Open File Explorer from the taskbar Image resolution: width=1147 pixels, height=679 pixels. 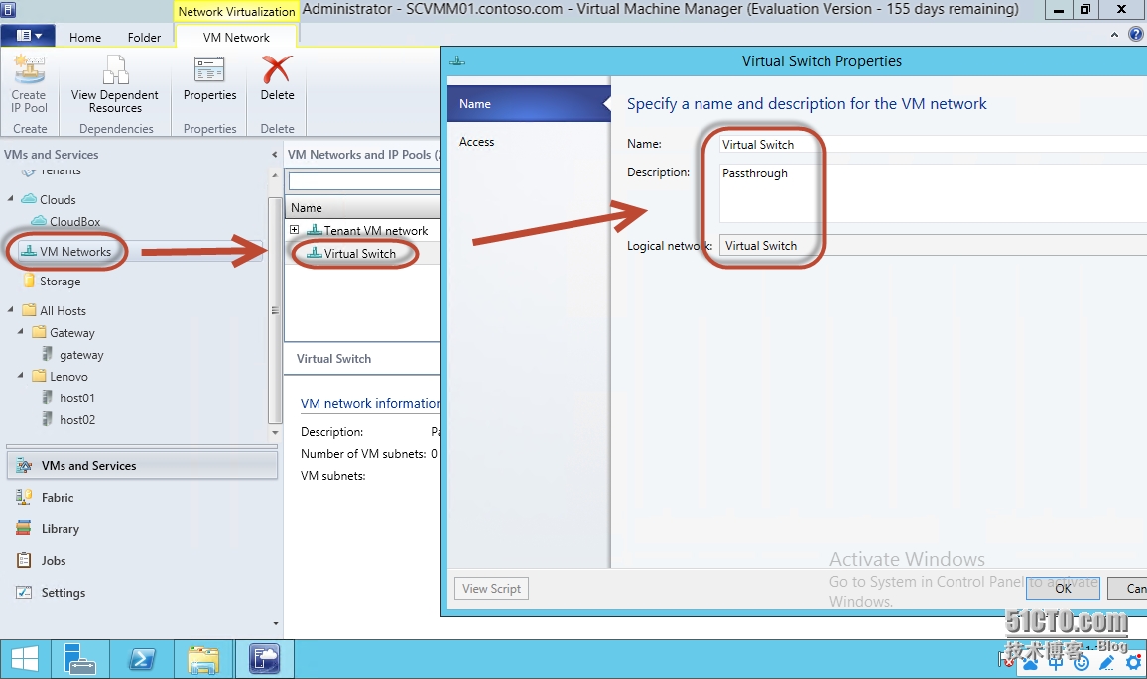[203, 659]
